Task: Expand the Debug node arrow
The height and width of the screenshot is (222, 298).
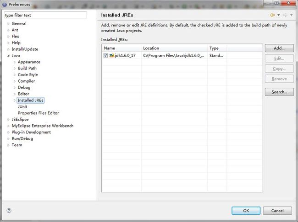Action: 15,88
